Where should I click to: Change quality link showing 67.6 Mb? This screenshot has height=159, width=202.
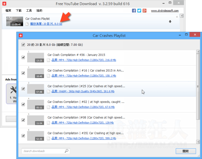pyautogui.click(x=83, y=107)
